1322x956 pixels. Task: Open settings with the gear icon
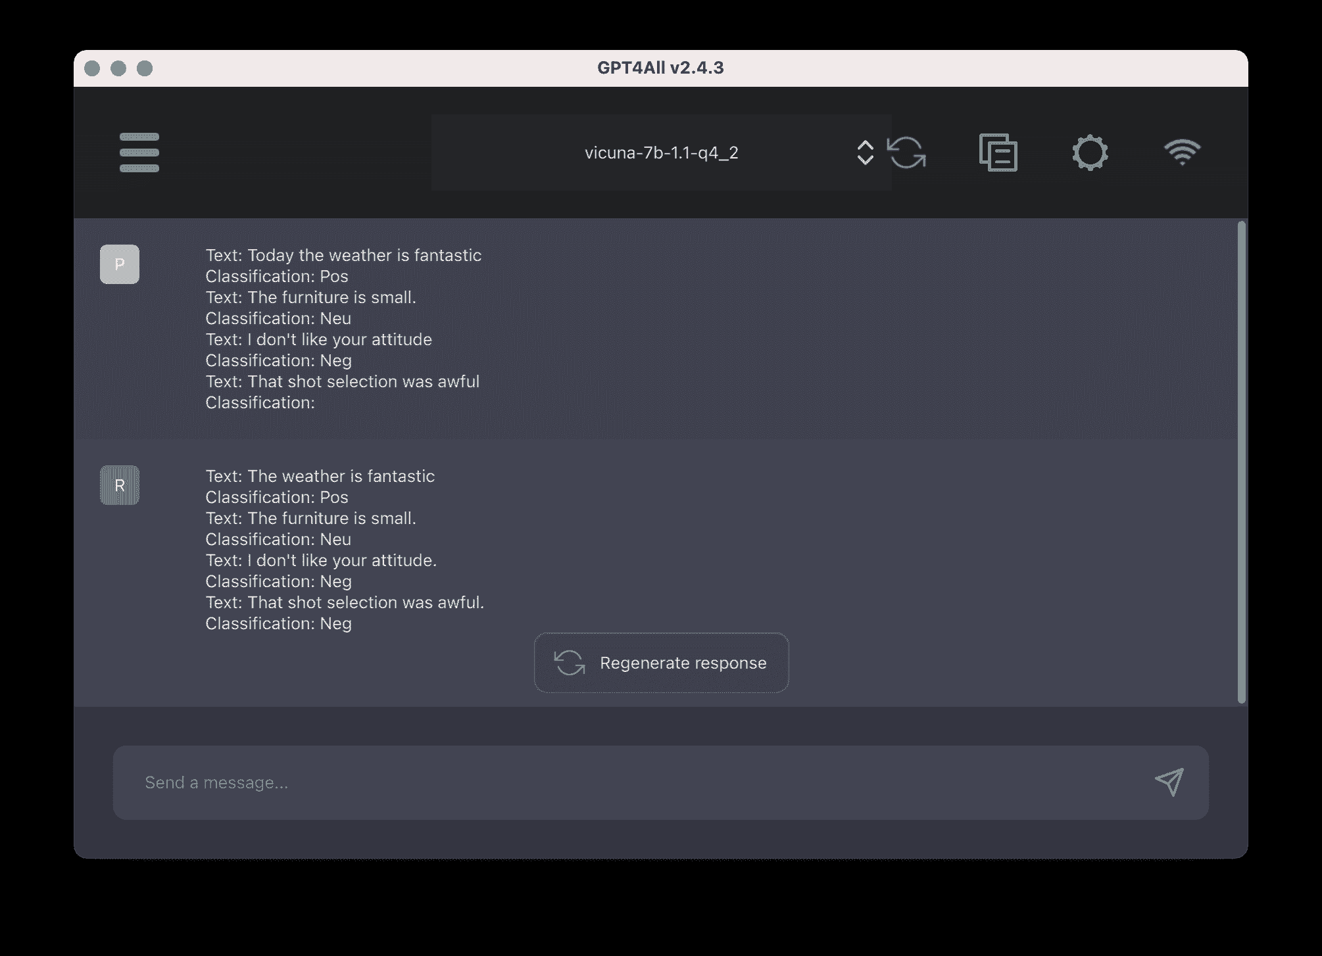click(x=1090, y=153)
